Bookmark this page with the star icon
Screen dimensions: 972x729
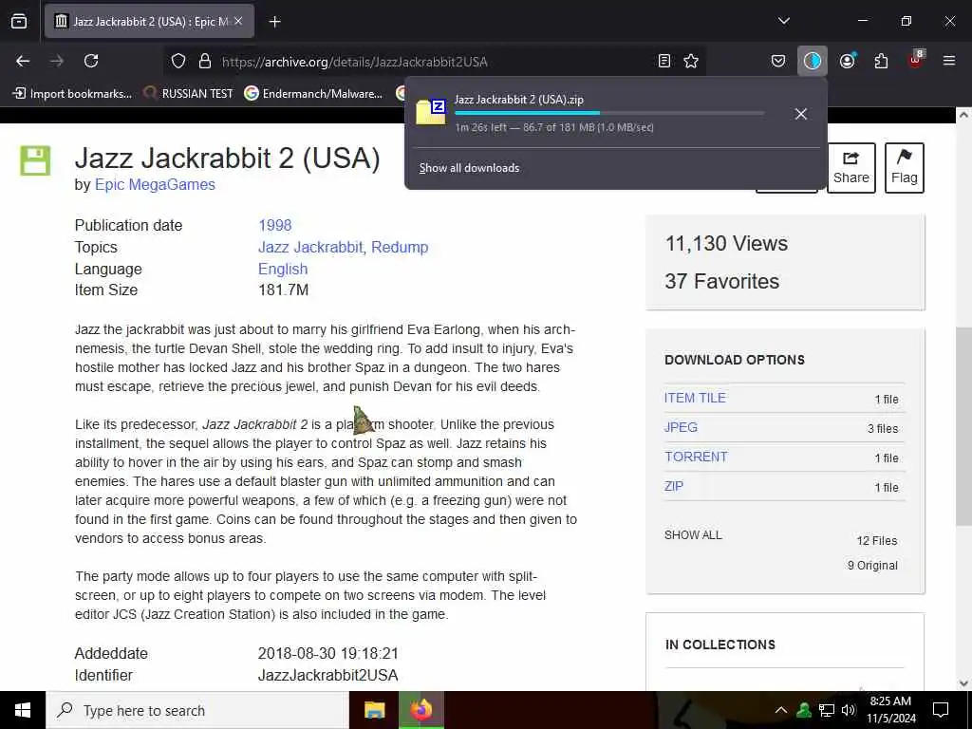click(691, 62)
